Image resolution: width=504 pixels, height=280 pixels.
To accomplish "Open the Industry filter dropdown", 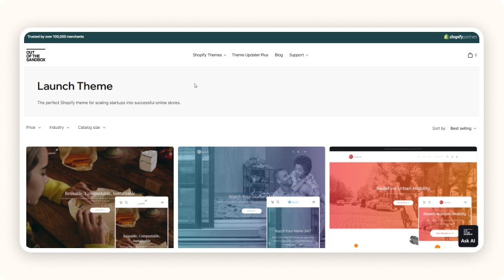I will tap(59, 127).
